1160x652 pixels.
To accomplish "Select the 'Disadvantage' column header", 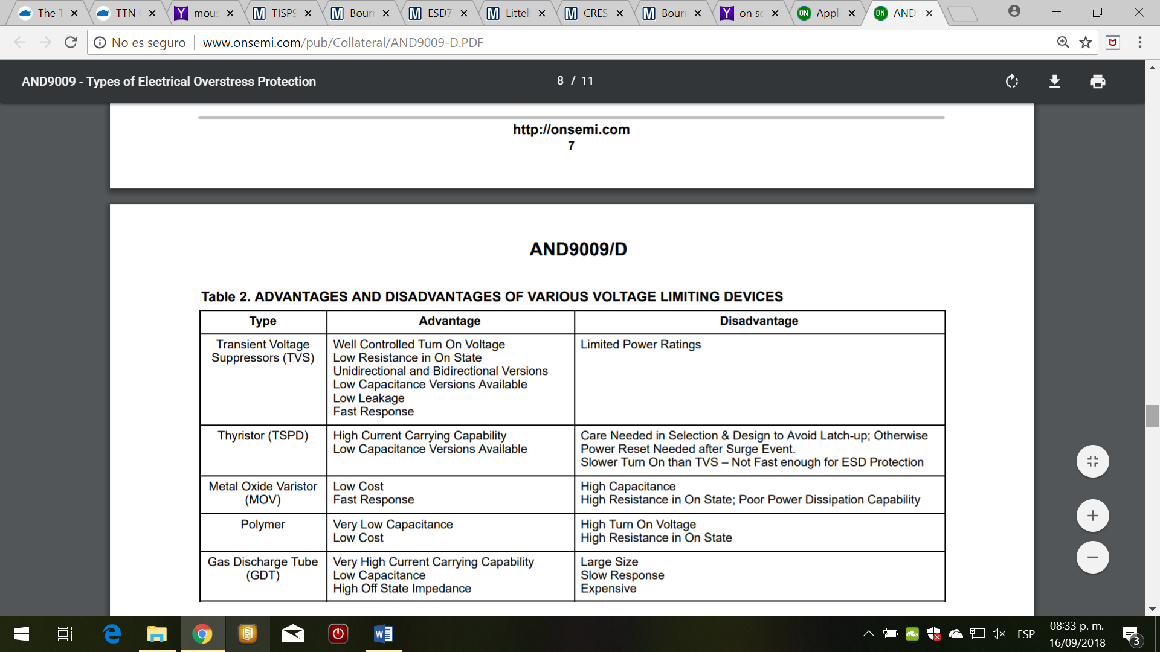I will tap(759, 321).
